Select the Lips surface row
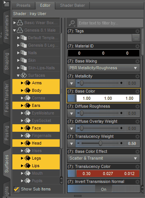 (36, 166)
